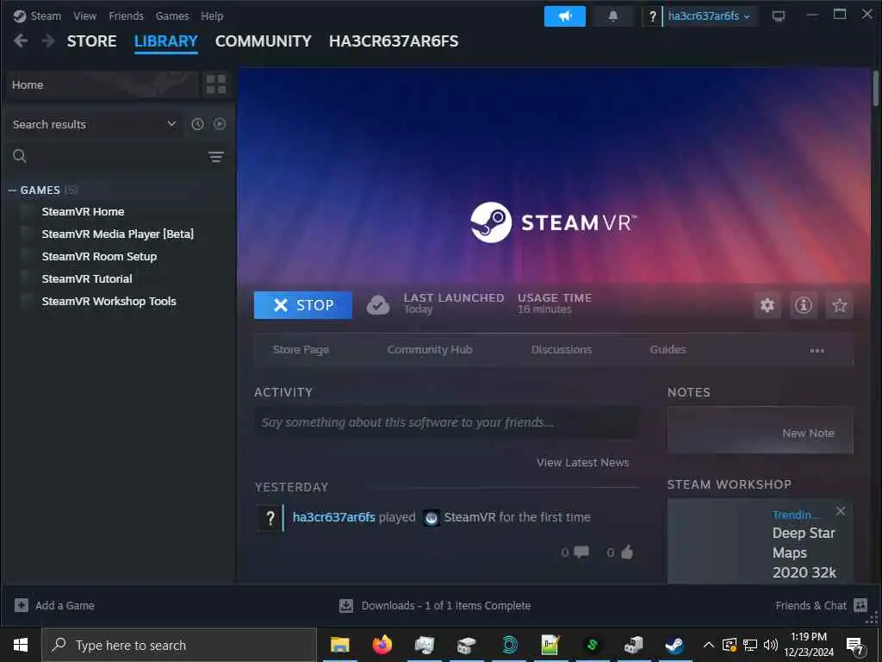Click the Steam taskbar icon
Screen dimensions: 882x662
tap(674, 645)
